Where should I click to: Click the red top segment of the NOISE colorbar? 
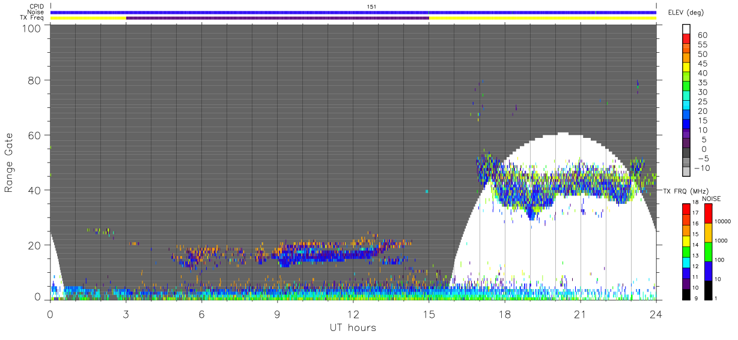click(708, 213)
